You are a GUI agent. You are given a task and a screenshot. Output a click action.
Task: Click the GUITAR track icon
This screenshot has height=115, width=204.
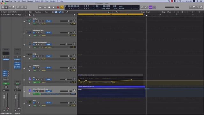30,20
